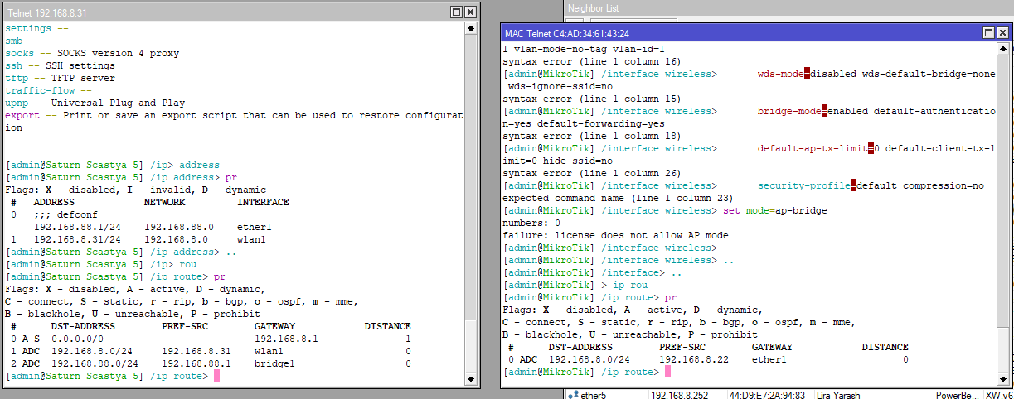Click the 'bridge-mode' text in MAC Telnet

click(x=789, y=111)
